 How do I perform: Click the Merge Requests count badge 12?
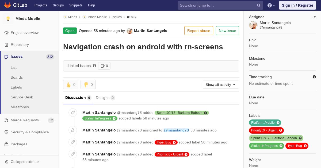[x=51, y=120]
